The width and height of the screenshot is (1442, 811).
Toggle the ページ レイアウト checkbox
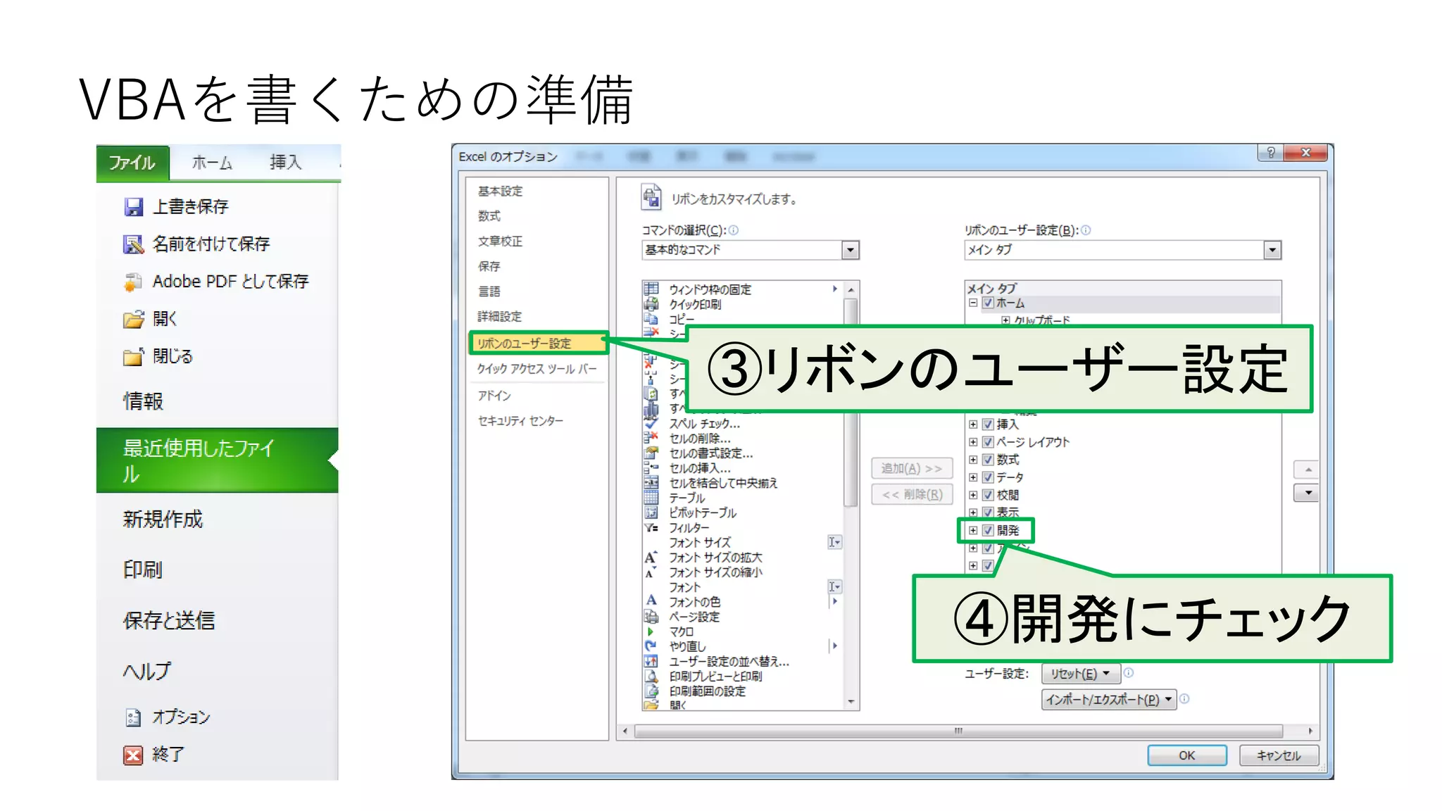click(988, 442)
